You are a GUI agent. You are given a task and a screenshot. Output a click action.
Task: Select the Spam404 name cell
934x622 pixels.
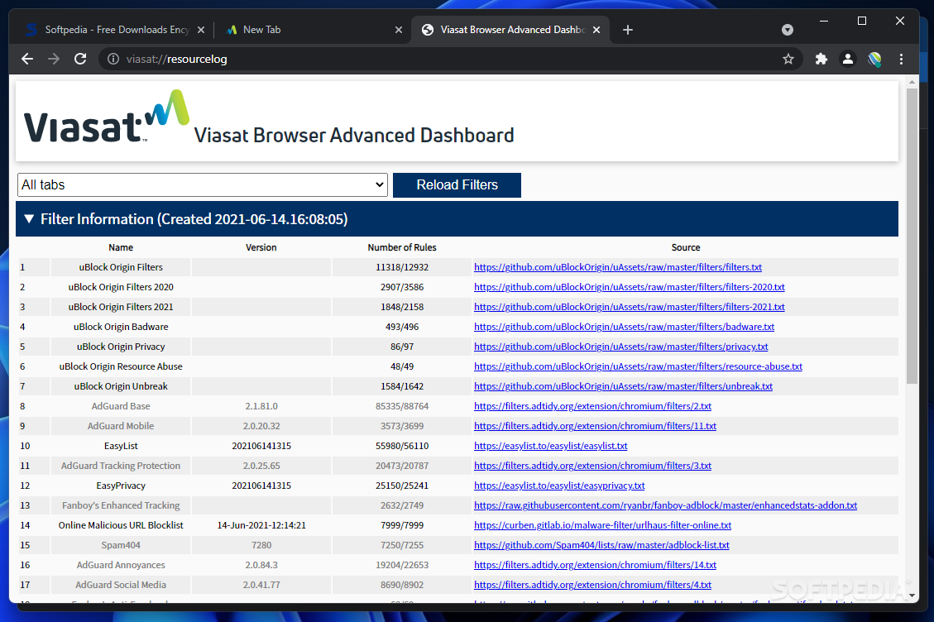[121, 545]
